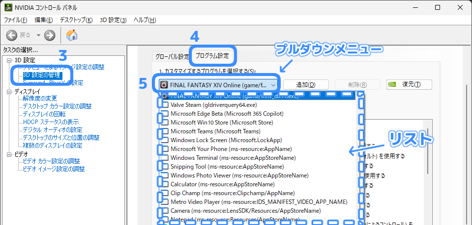
Task: Open the ファイル menu
Action: pos(16,20)
